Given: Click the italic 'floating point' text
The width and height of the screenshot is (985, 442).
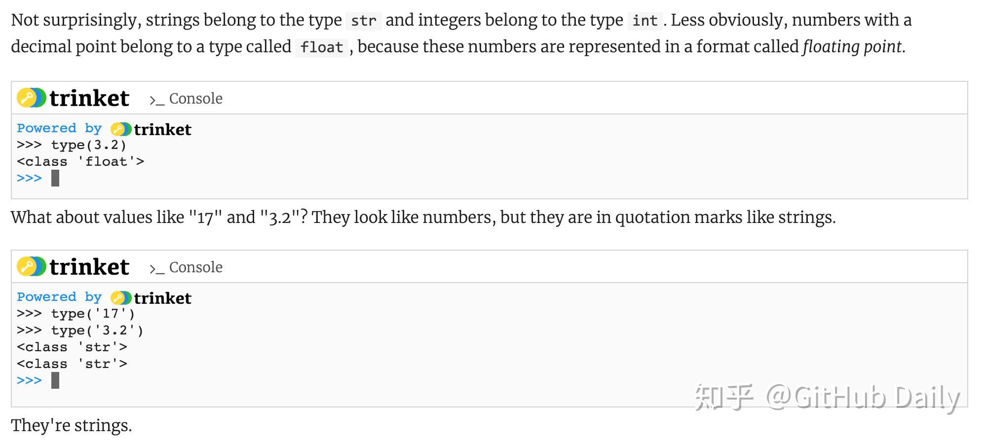Looking at the screenshot, I should coord(853,46).
